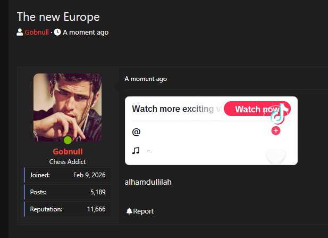Click the Joined date row
The height and width of the screenshot is (238, 328).
pyautogui.click(x=68, y=175)
